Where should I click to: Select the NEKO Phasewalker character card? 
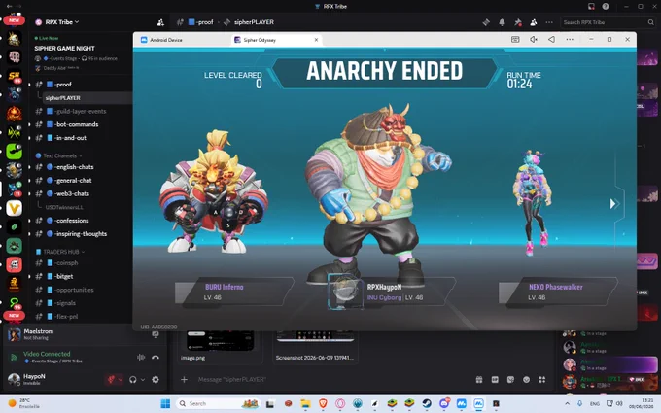(x=557, y=292)
